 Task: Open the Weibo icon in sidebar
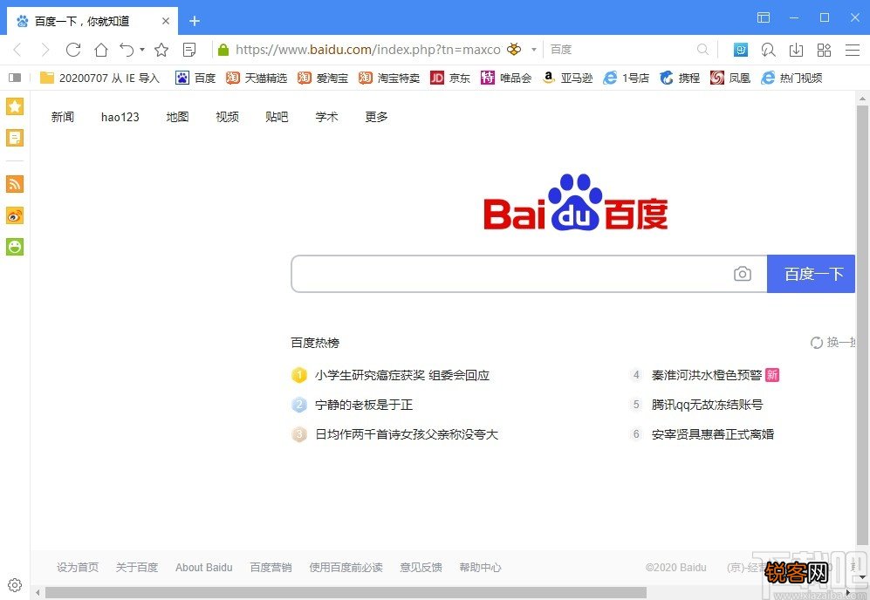[15, 215]
